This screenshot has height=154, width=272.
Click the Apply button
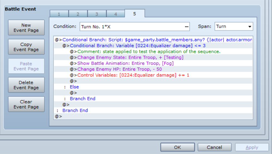click(252, 147)
